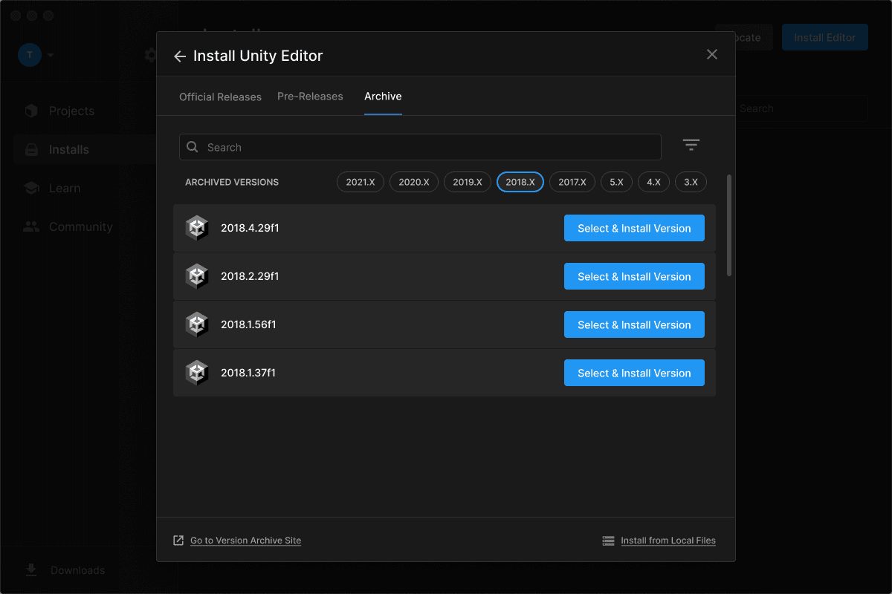Click the list icon beside Install from Local Files
Screen dimensions: 892x594
click(x=605, y=540)
